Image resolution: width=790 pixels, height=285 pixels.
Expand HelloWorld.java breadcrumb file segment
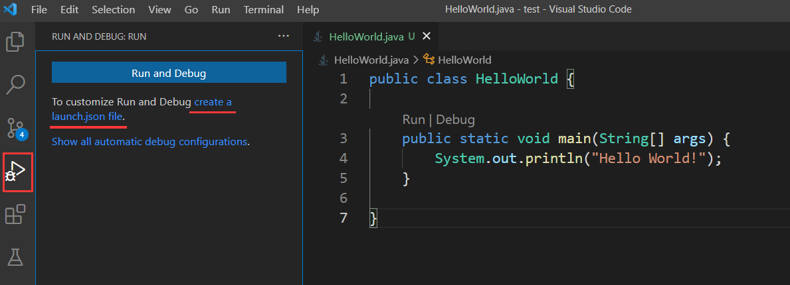[371, 60]
